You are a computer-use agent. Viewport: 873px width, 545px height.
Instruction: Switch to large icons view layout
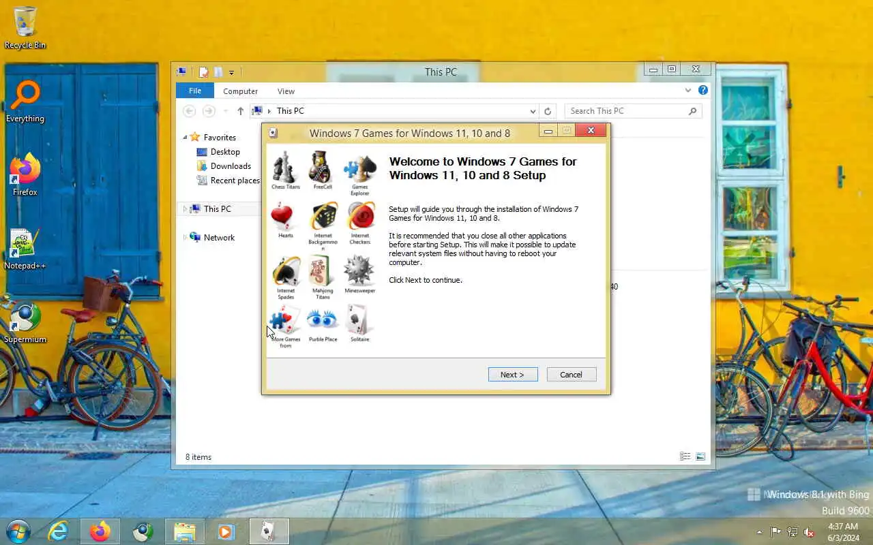pyautogui.click(x=700, y=456)
